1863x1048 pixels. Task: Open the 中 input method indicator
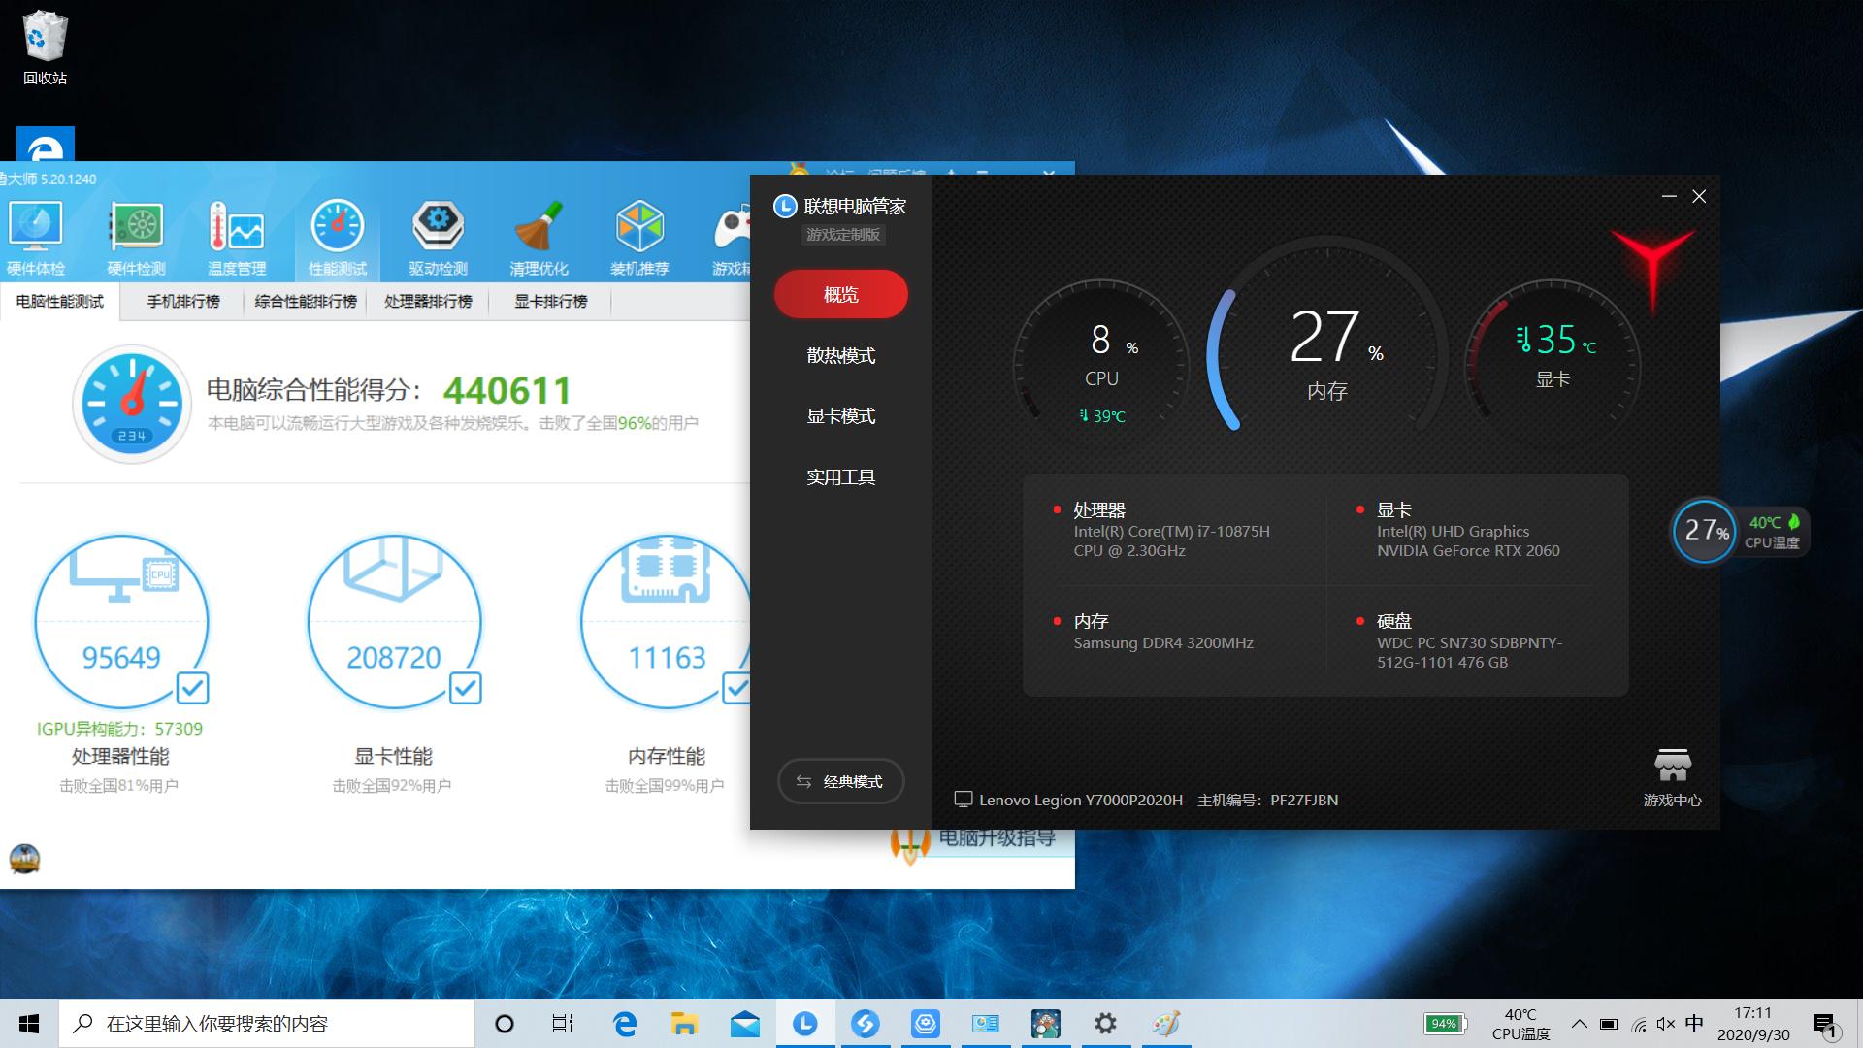tap(1694, 1024)
